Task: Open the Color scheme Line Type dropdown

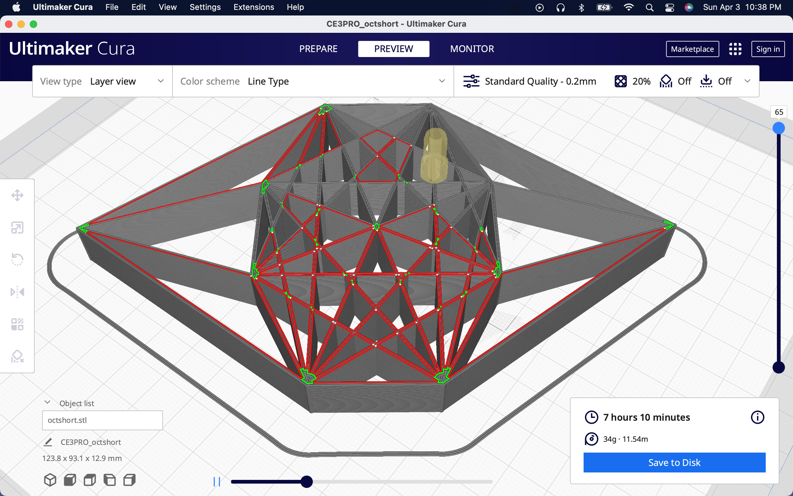Action: pyautogui.click(x=313, y=81)
